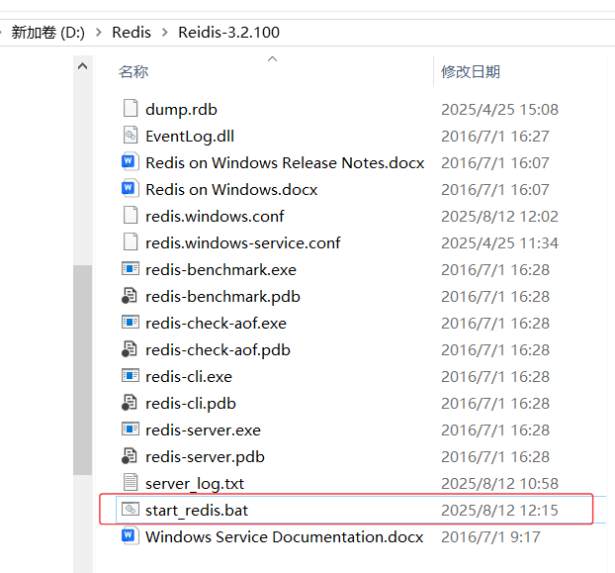Click date 2025/4/25 15:08 of dump.rdb

(x=499, y=110)
